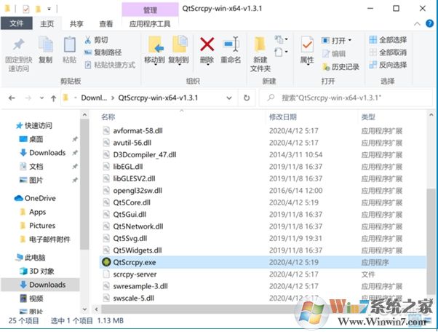Image resolution: width=438 pixels, height=332 pixels.
Task: Go up one folder level arrow
Action: (x=53, y=98)
